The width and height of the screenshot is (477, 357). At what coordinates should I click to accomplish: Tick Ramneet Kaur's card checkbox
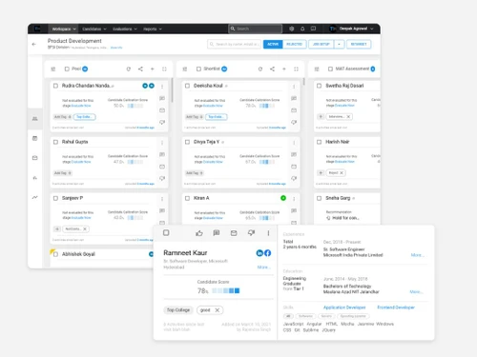[166, 233]
